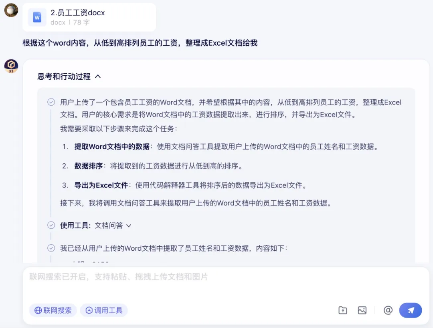This screenshot has height=328, width=433.
Task: Click the Word document file icon
Action: [x=37, y=17]
